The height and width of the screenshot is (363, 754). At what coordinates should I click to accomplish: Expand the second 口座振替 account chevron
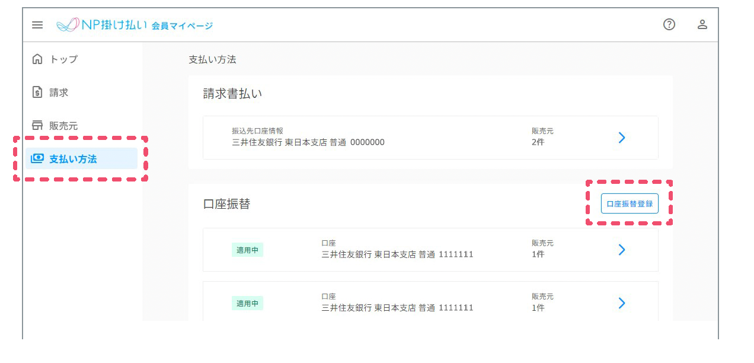pos(621,303)
